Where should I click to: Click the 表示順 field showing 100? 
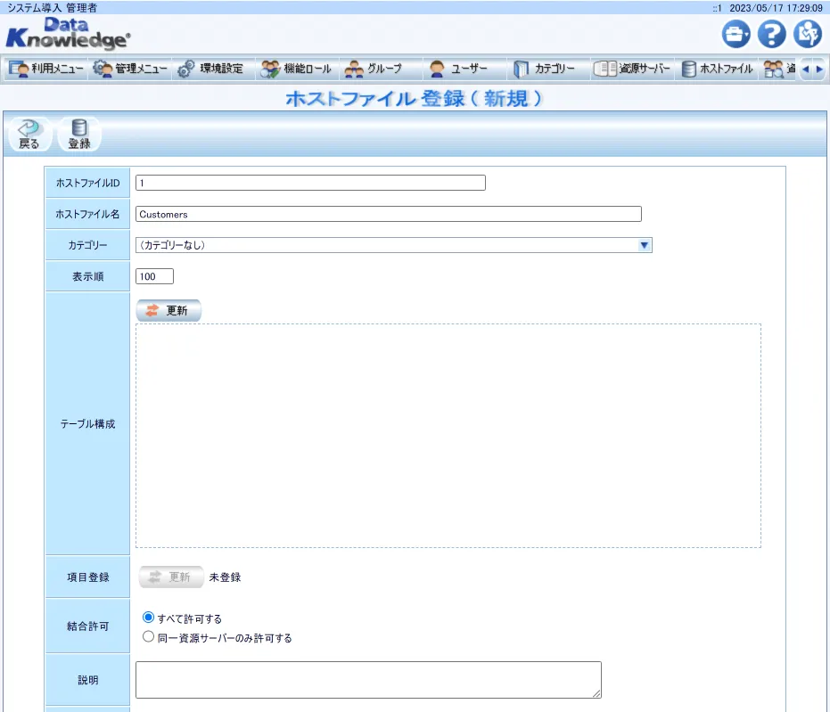point(154,276)
